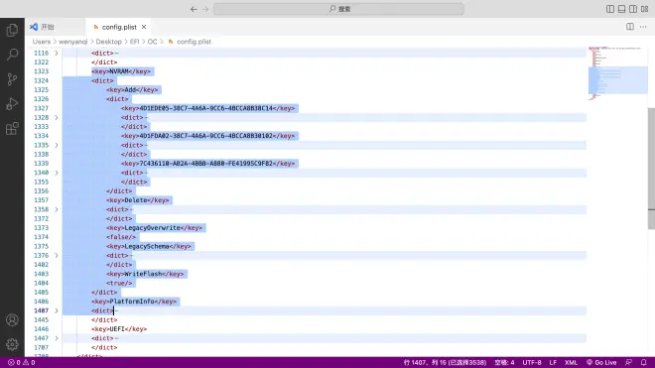Expand the folded dict at line 1116
The height and width of the screenshot is (368, 655).
click(57, 53)
